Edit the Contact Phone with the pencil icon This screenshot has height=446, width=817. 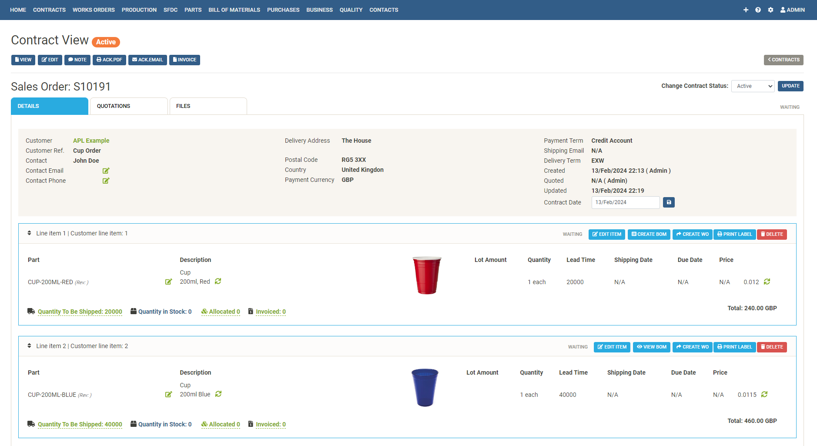point(106,181)
